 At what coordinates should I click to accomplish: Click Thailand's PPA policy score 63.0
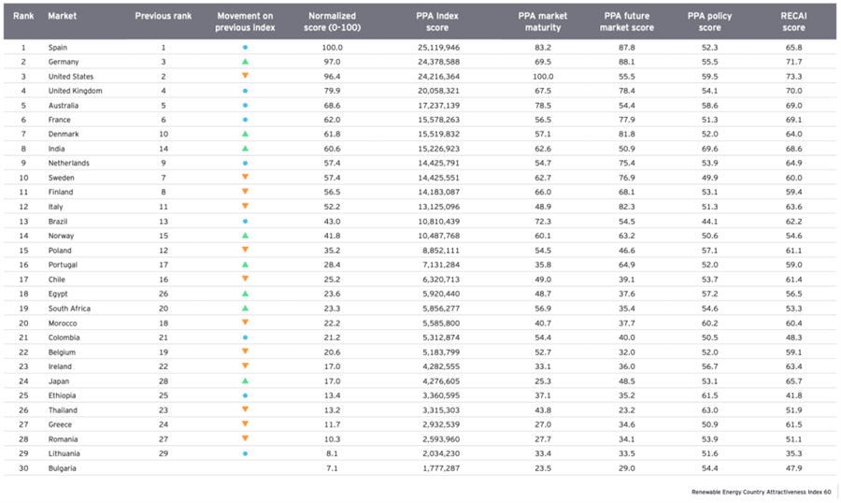pyautogui.click(x=709, y=410)
